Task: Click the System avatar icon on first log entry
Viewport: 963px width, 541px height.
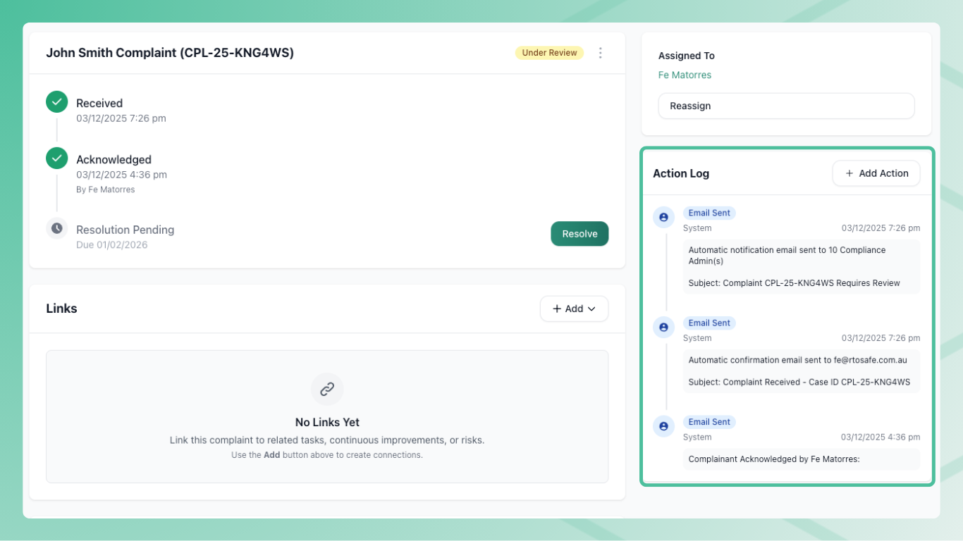Action: [663, 218]
